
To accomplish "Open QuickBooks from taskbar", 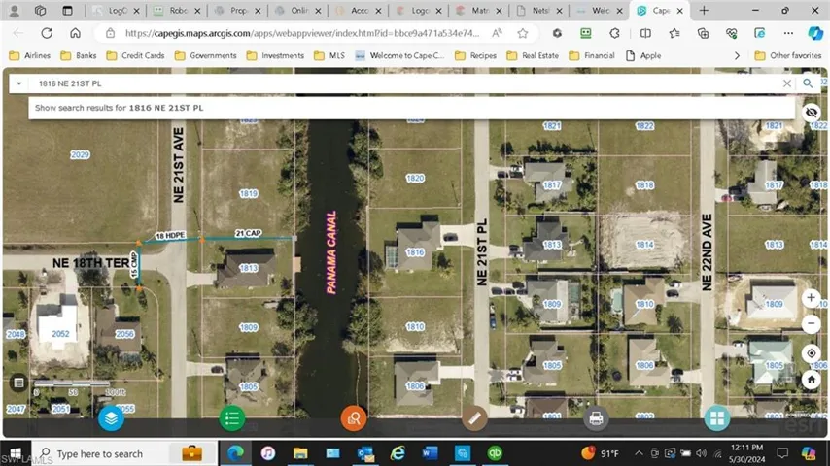I will (495, 453).
